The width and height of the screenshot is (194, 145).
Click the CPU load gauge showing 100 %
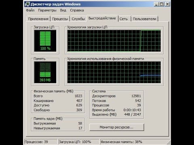point(45,41)
